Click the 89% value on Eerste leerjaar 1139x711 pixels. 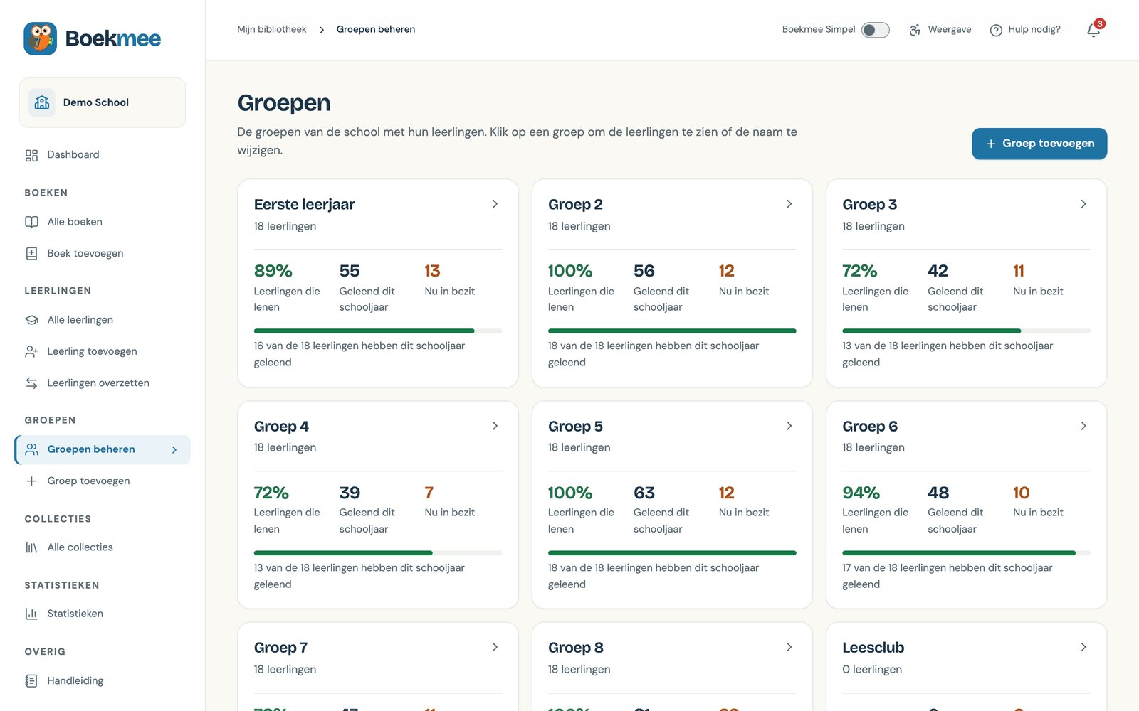coord(273,271)
